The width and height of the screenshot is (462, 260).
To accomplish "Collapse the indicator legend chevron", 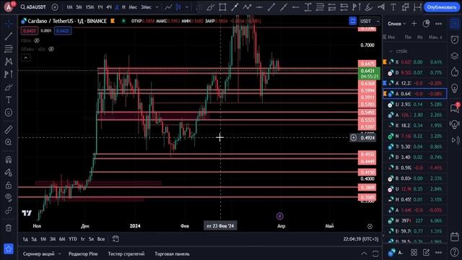I will [26, 58].
